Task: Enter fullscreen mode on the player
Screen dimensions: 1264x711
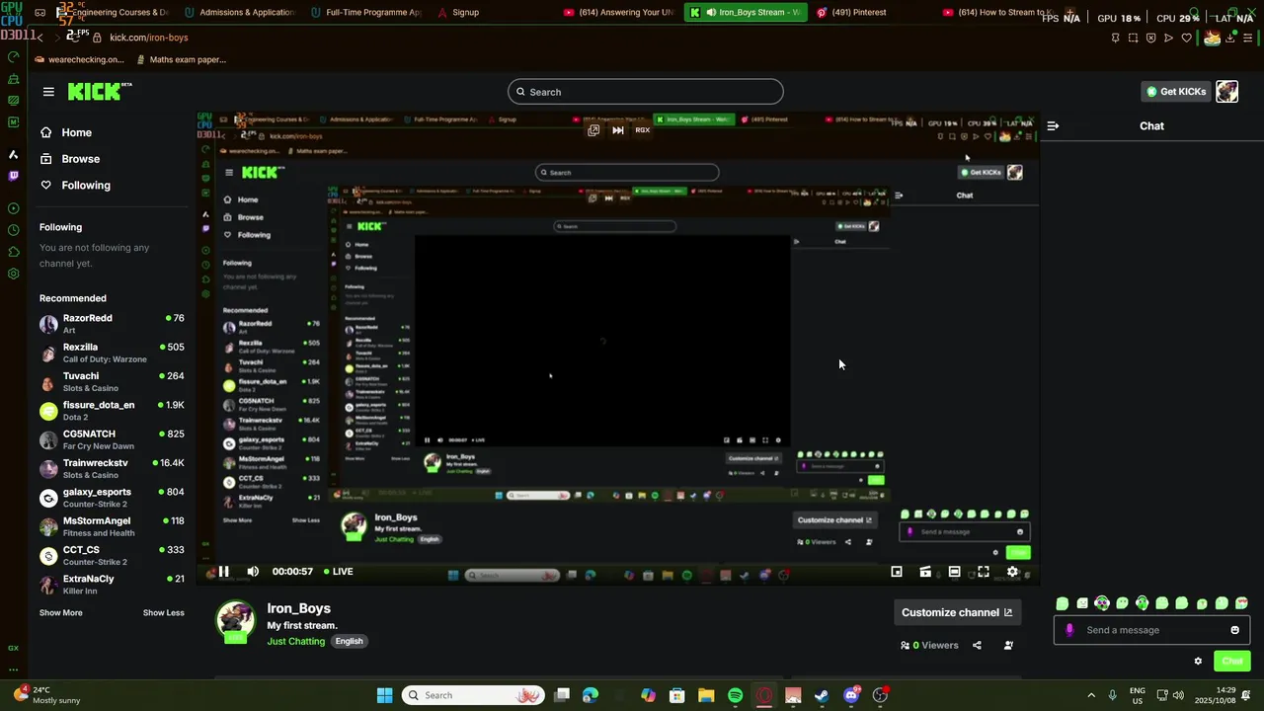Action: (984, 571)
